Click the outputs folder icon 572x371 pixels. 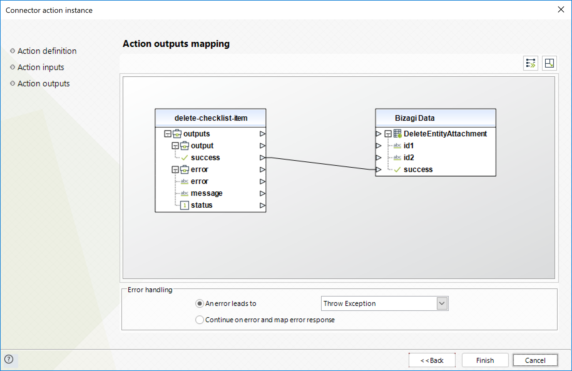pos(177,134)
